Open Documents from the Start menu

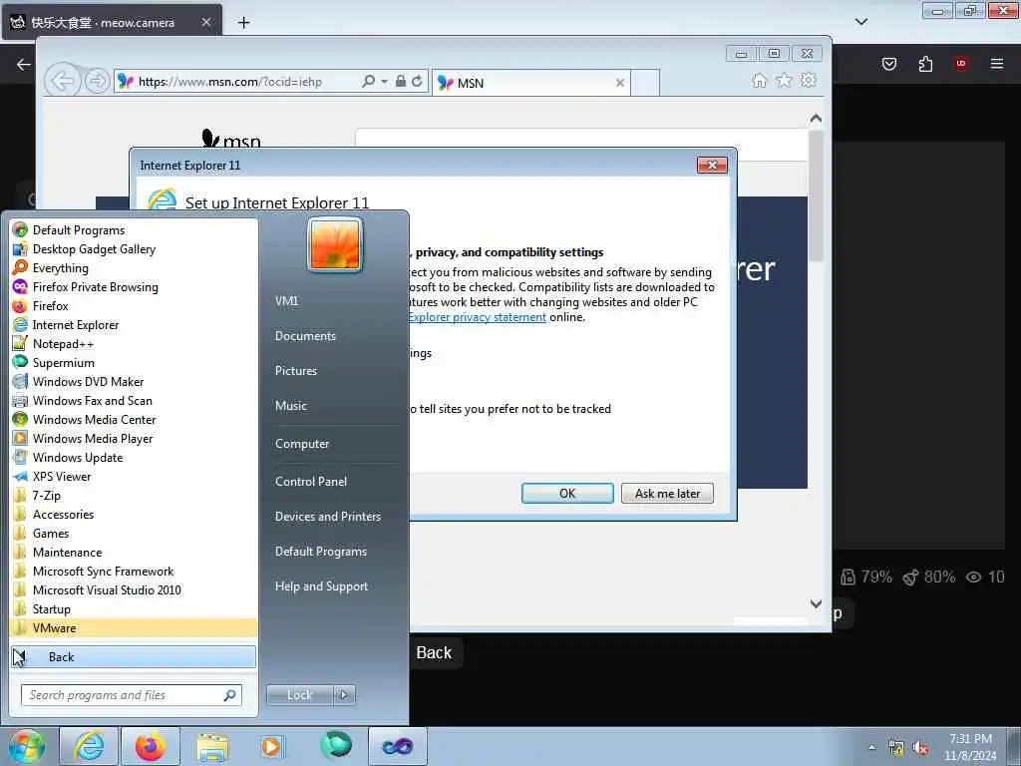pyautogui.click(x=305, y=335)
